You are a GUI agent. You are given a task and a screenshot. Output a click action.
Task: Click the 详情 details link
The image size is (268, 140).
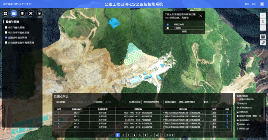[184, 31]
